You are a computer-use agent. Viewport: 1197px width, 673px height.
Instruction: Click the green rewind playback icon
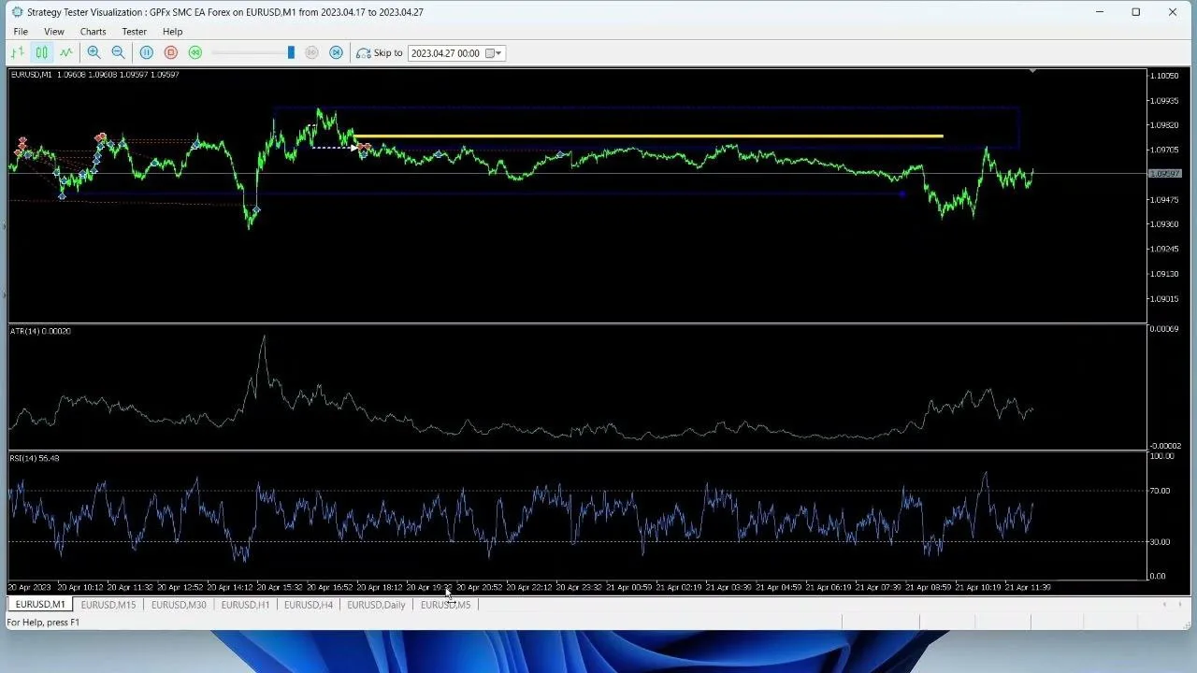click(x=195, y=53)
